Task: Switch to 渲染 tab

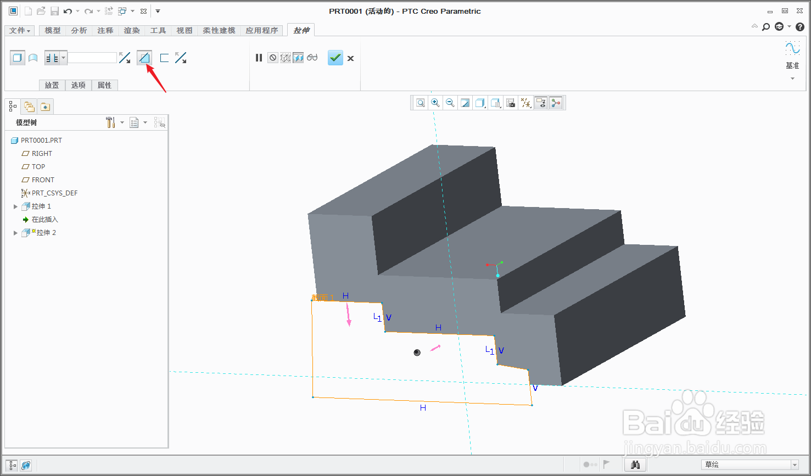Action: pos(132,30)
